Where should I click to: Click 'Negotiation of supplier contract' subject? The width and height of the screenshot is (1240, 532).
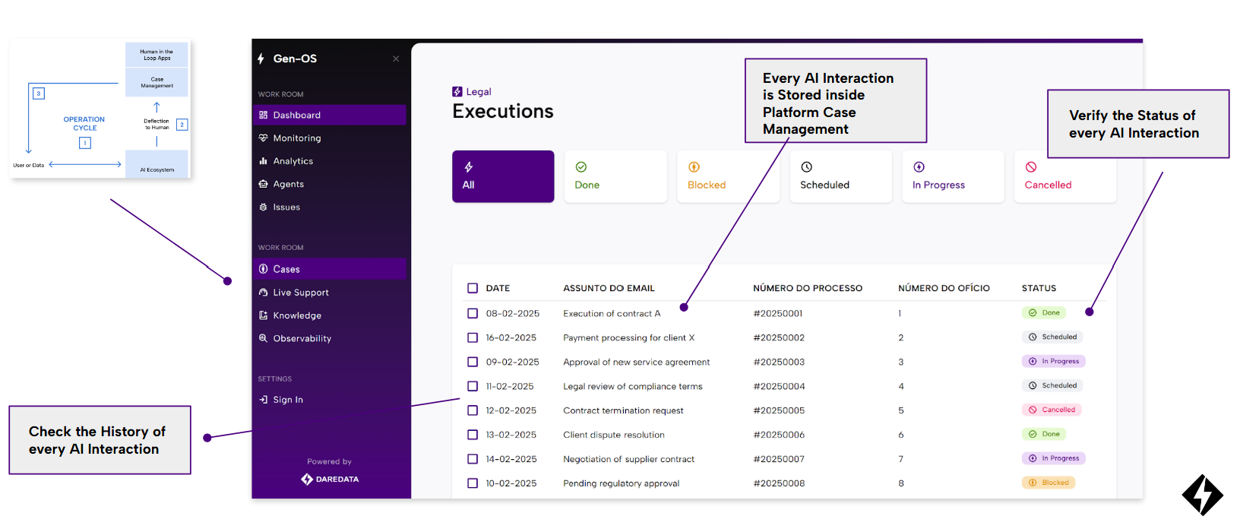628,459
